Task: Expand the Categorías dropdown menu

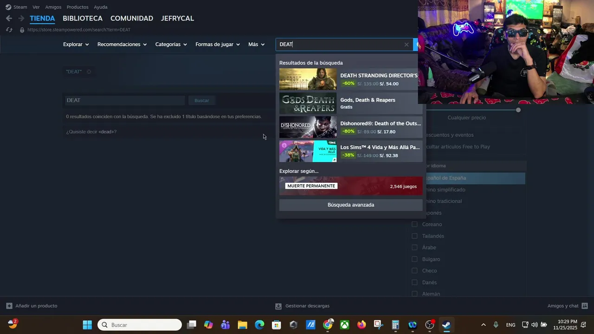Action: pyautogui.click(x=171, y=45)
